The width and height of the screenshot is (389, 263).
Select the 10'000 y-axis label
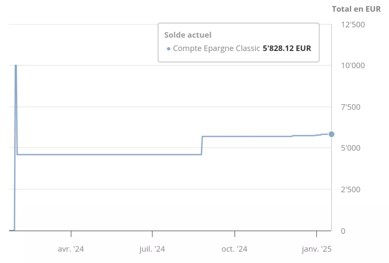(353, 66)
